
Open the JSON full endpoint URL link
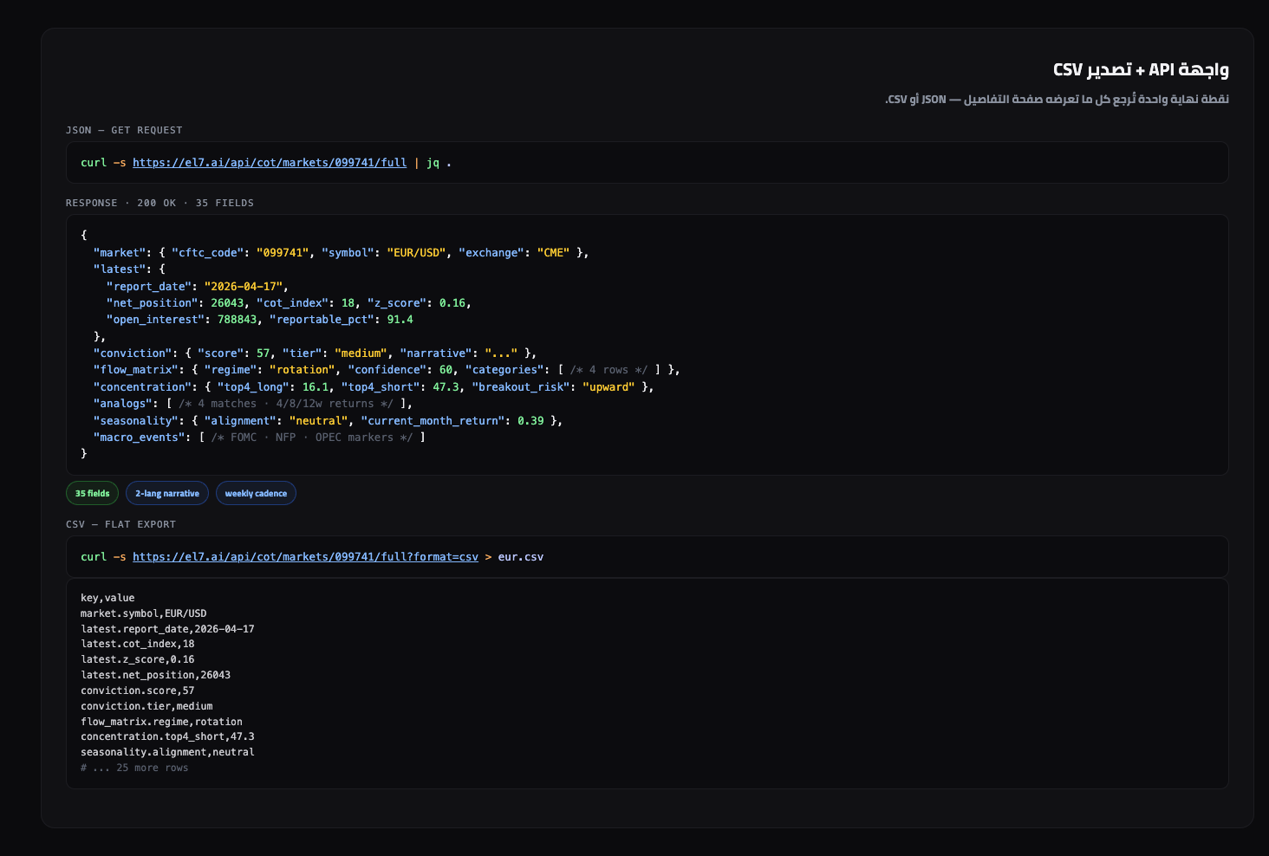click(270, 163)
